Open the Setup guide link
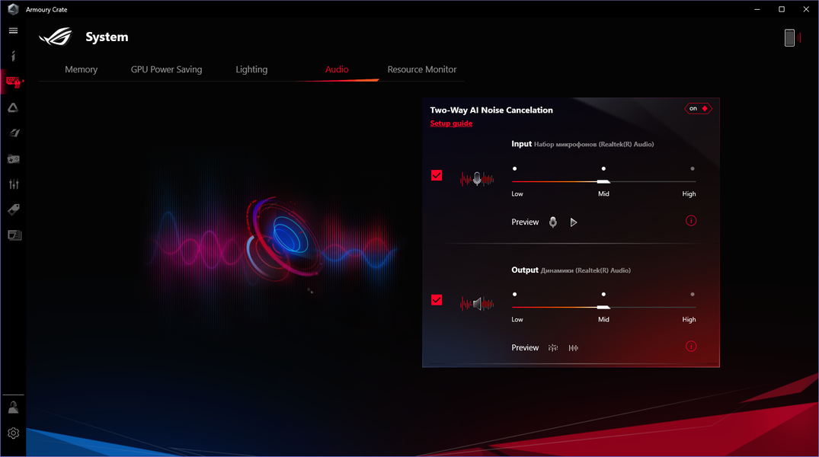 [451, 123]
